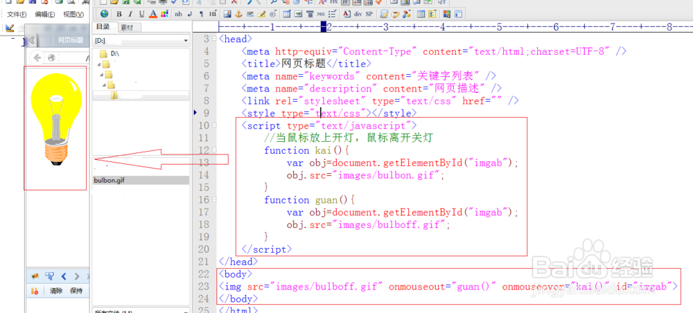The width and height of the screenshot is (693, 313).
Task: Click gray next arrow in dev tools
Action: coord(77,276)
